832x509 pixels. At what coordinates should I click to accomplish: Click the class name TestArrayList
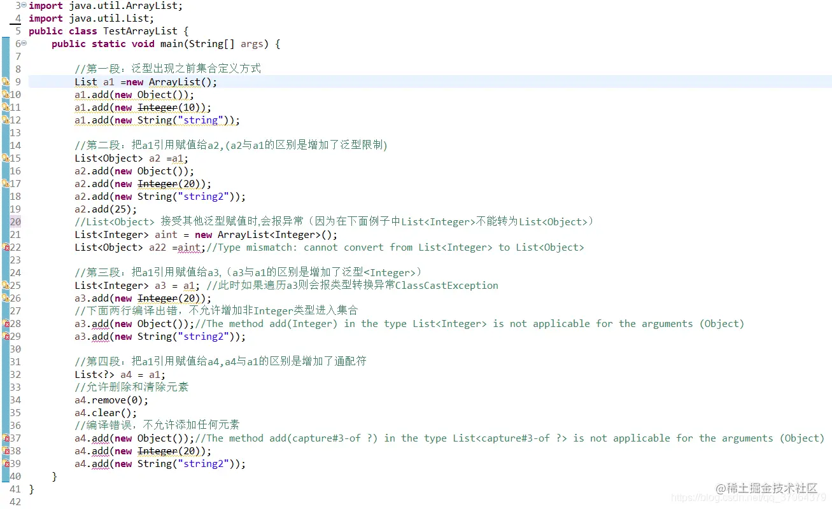pos(140,31)
